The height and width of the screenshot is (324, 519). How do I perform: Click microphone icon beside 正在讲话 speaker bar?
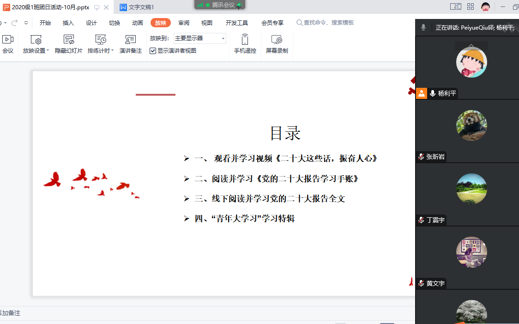click(423, 28)
